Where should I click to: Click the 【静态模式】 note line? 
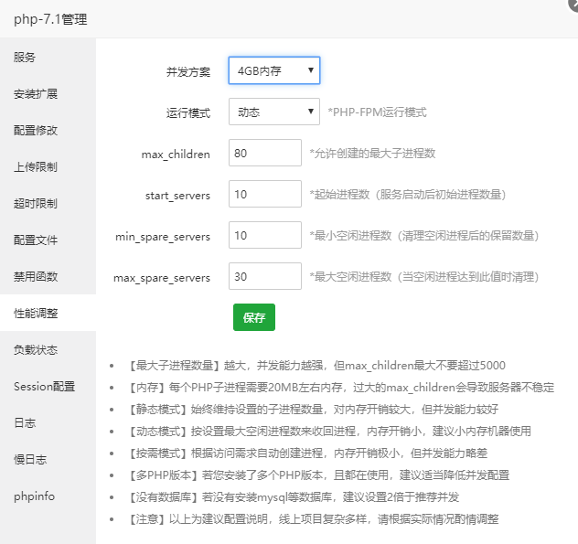313,409
